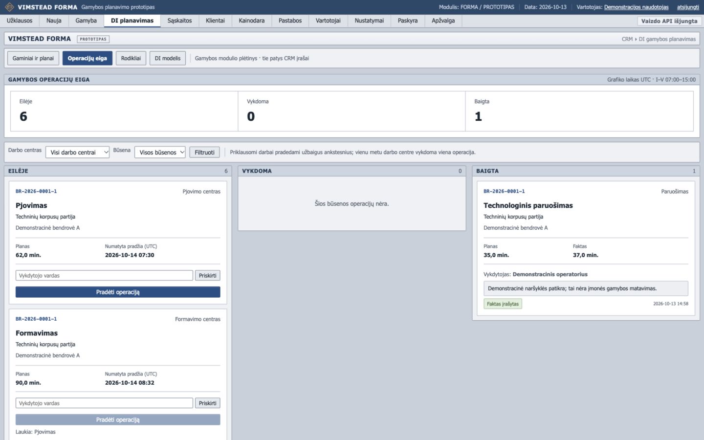Click Priskirti in the Formavimas card

click(208, 403)
